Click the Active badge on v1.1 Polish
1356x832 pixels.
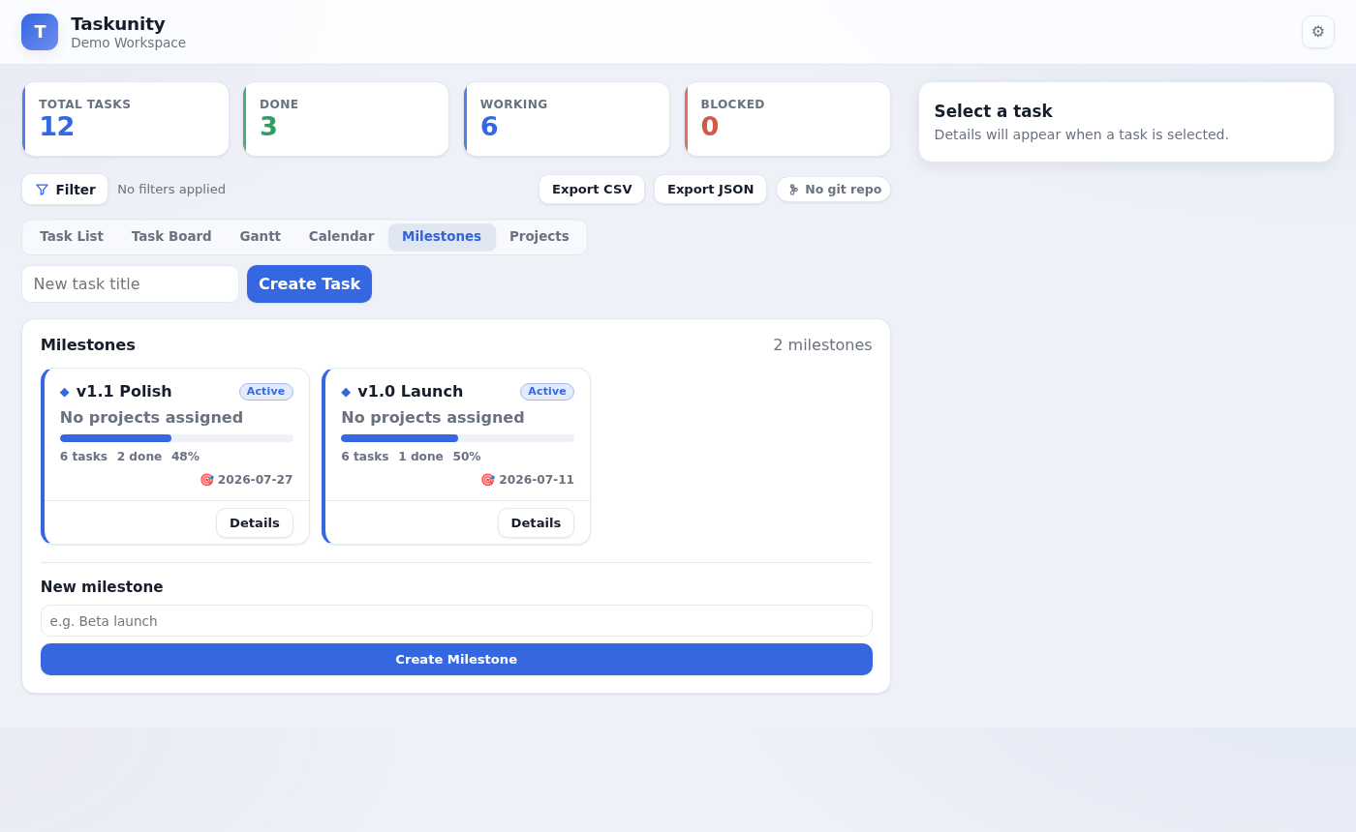click(x=266, y=392)
